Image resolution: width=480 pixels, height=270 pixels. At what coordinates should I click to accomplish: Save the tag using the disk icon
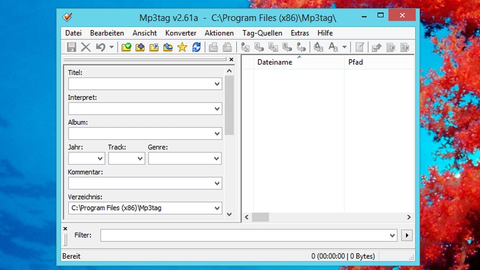(72, 47)
